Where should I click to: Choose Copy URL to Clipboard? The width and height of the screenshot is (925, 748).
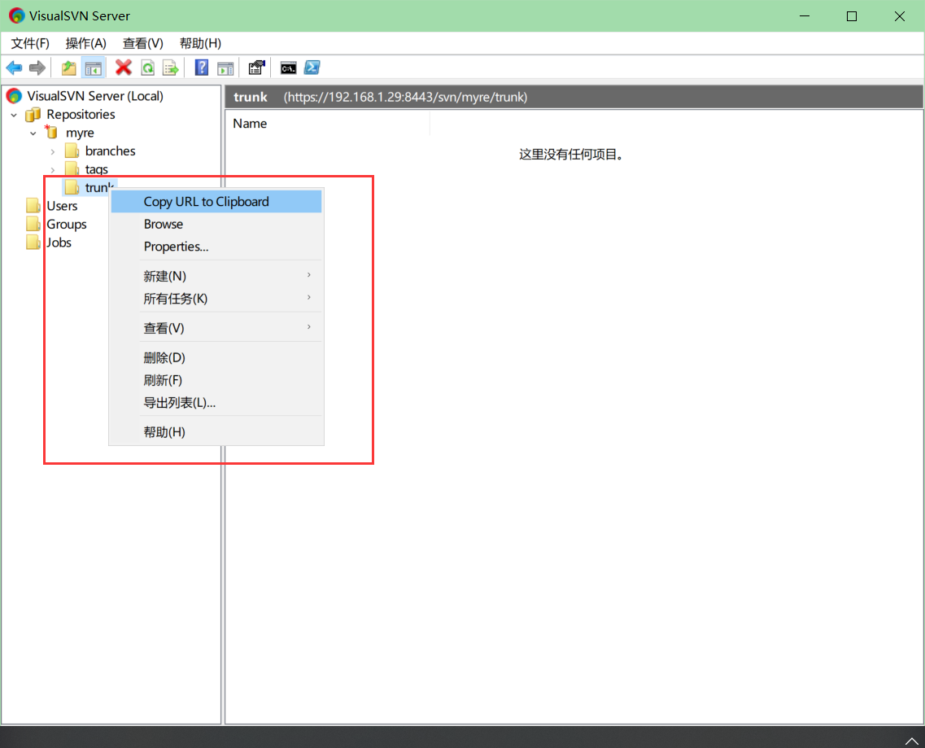(216, 202)
